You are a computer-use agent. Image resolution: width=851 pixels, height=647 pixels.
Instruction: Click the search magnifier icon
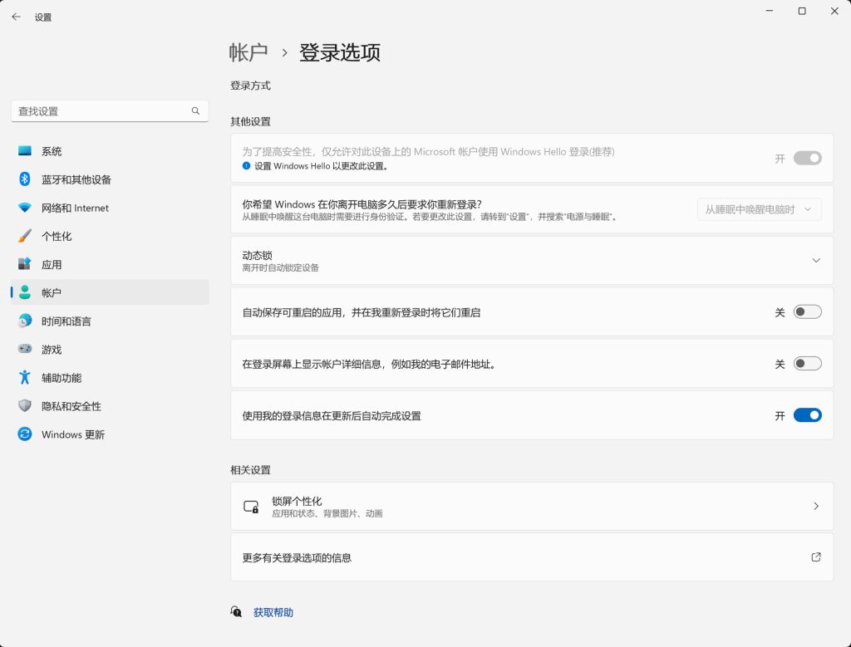[195, 110]
